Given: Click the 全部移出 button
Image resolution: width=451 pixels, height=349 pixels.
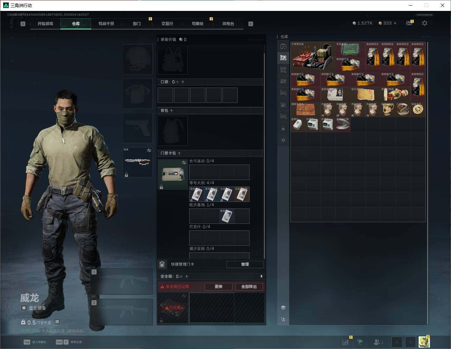Looking at the screenshot, I should coord(249,287).
